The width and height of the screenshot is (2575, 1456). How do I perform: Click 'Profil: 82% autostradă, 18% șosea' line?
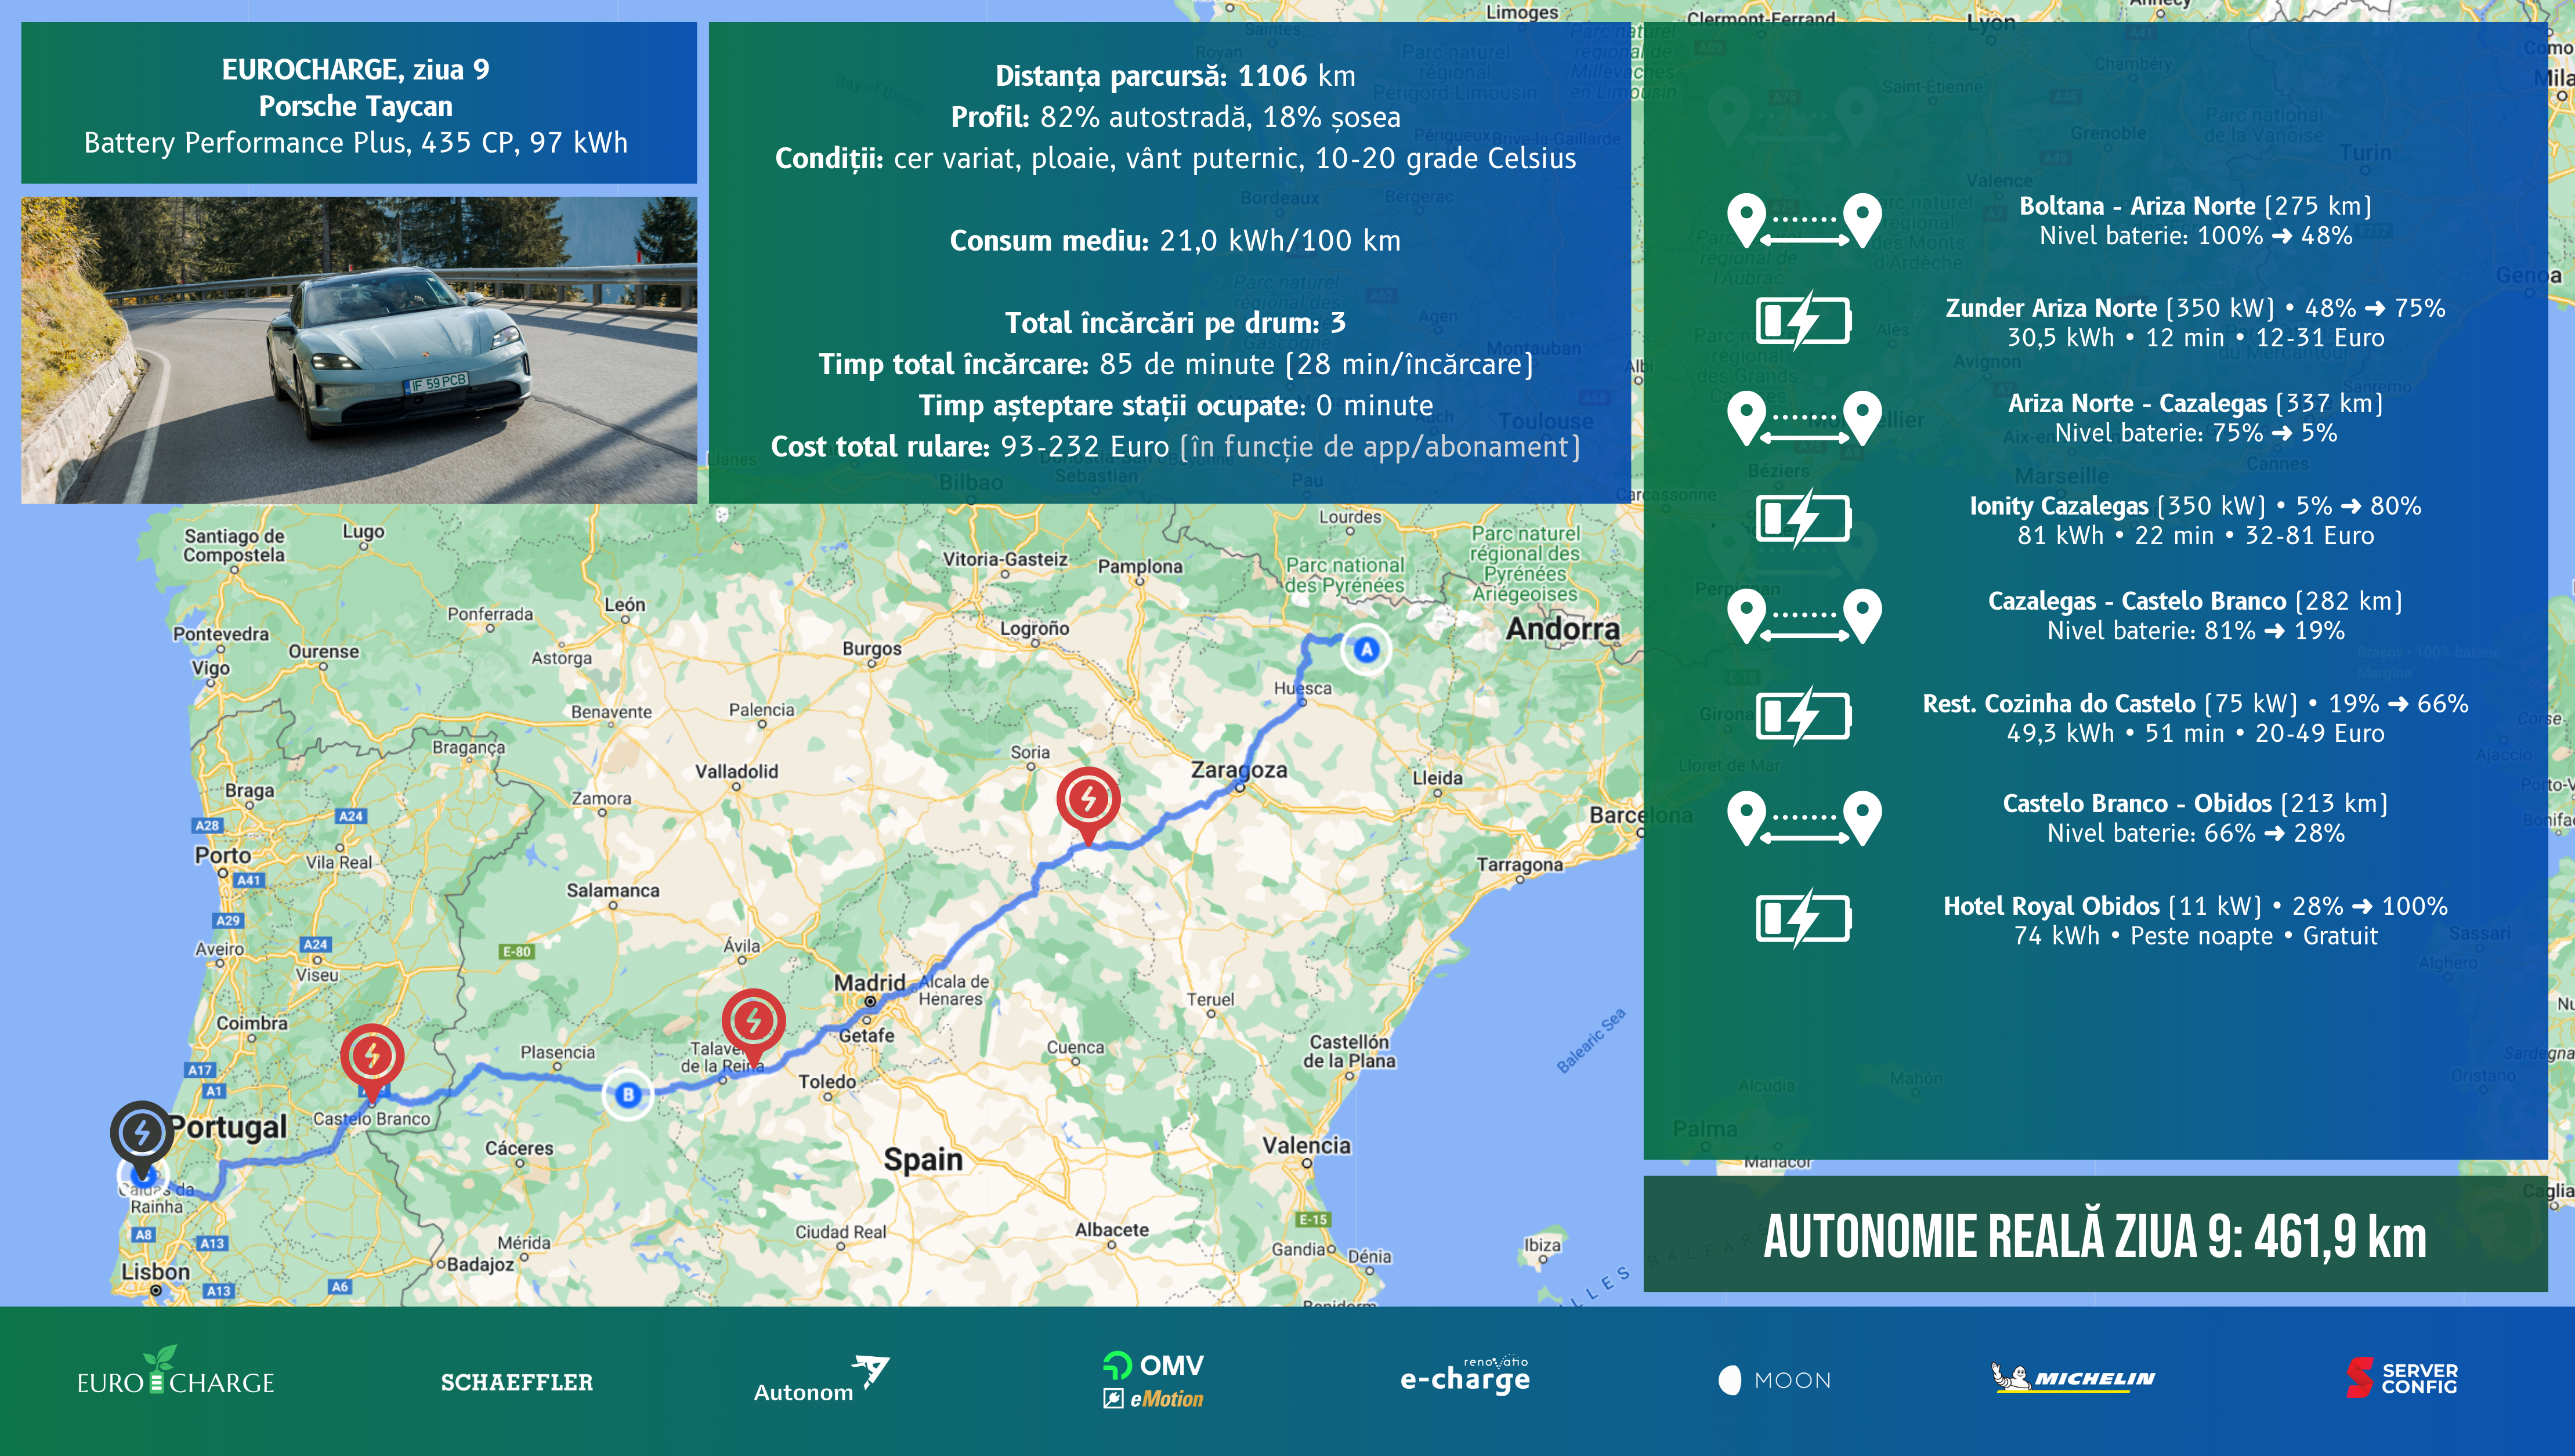1175,117
